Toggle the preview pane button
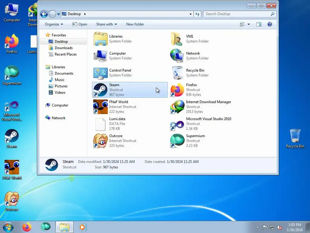The width and height of the screenshot is (310, 233). point(259,24)
